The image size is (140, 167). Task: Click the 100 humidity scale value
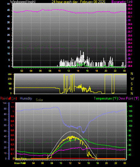tap(5, 103)
